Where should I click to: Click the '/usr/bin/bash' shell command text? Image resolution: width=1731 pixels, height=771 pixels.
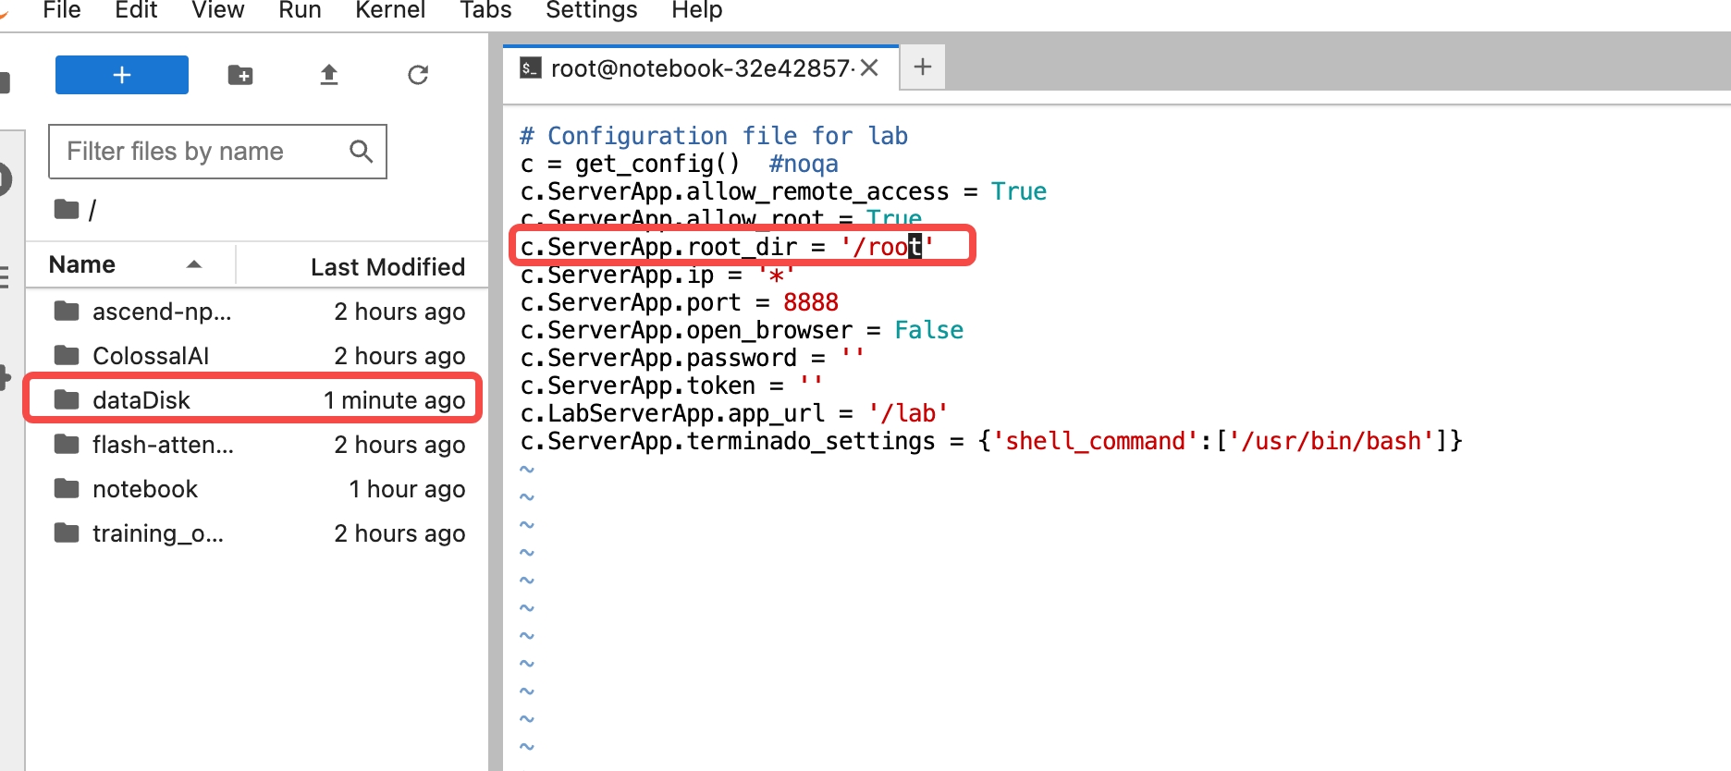tap(1338, 441)
